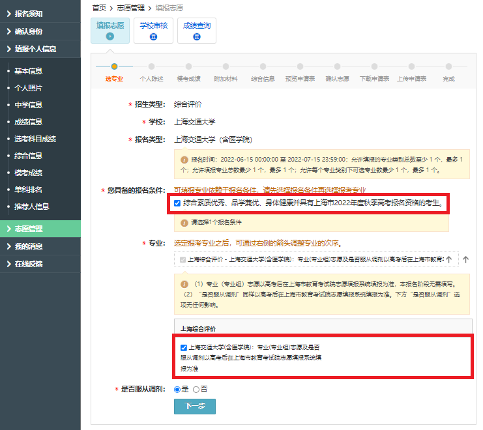Expand the 确认身份 sidebar section

point(40,31)
